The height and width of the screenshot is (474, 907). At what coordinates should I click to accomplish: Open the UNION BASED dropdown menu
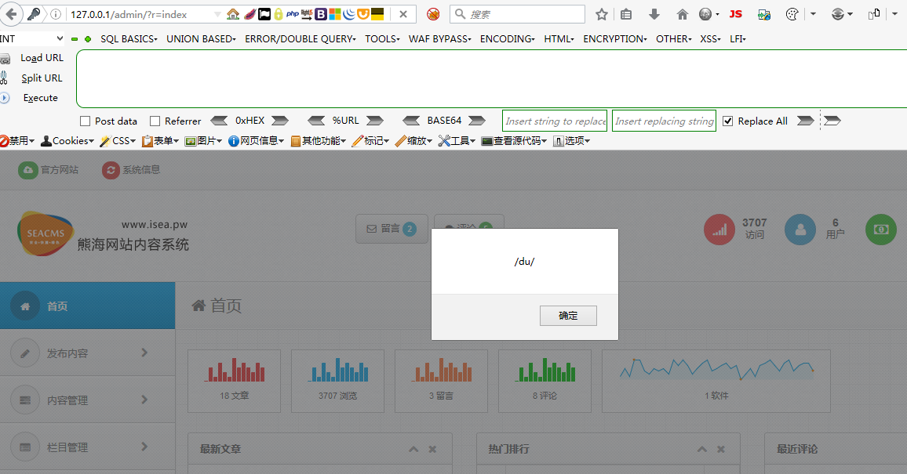[202, 38]
